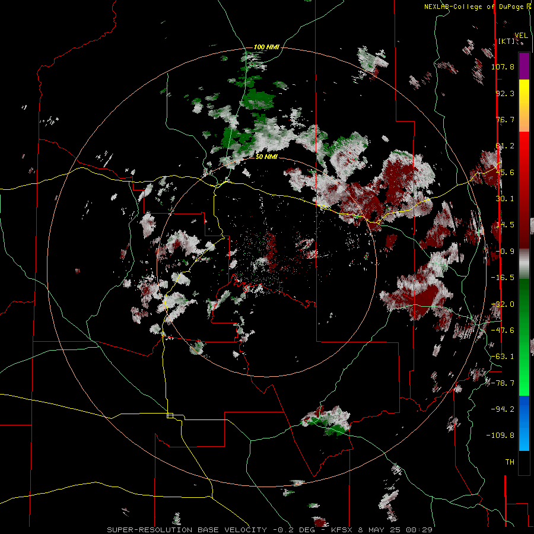
Task: Click the 30.1 value on velocity scale
Action: pyautogui.click(x=505, y=199)
